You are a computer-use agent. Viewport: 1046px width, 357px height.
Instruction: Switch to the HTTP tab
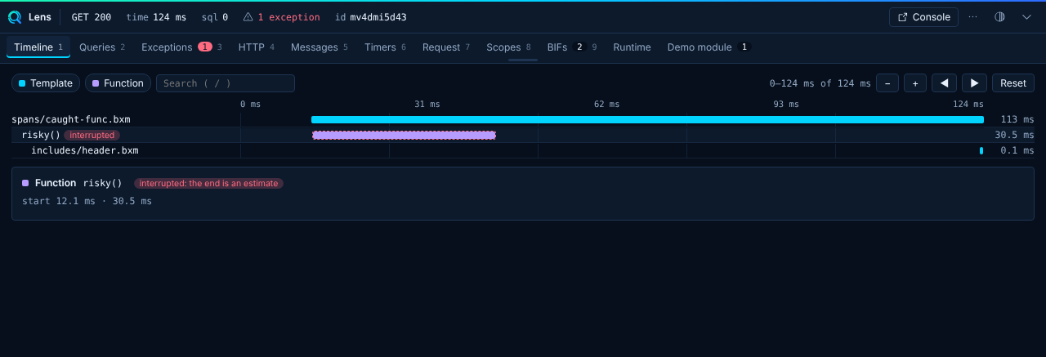pyautogui.click(x=257, y=47)
